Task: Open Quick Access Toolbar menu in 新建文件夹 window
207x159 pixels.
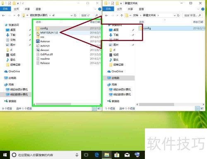Action: pos(121,3)
